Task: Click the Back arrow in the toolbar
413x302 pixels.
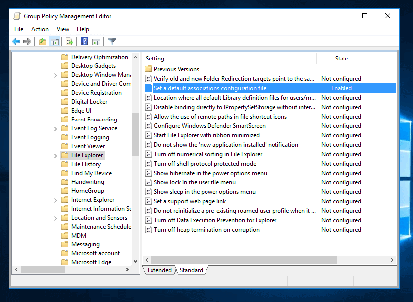Action: coord(16,42)
